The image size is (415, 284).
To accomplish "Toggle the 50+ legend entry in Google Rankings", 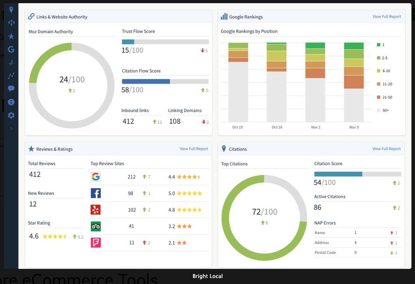I will tap(378, 110).
